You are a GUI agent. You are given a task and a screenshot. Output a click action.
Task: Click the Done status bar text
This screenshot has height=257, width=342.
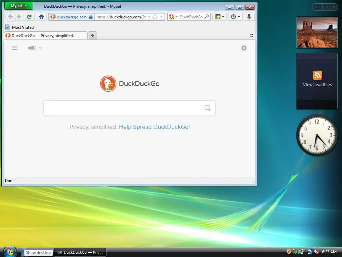pyautogui.click(x=10, y=181)
